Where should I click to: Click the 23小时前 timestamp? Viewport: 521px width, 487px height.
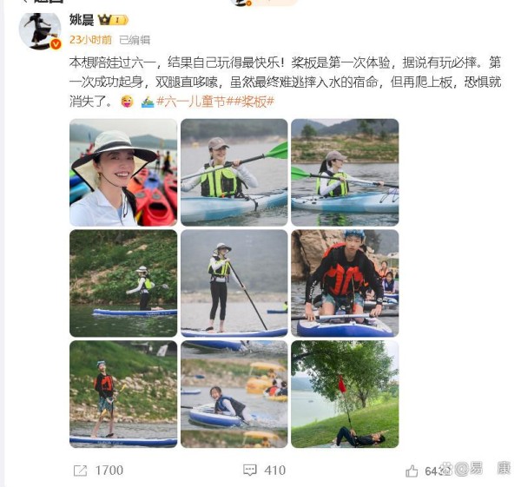point(90,40)
